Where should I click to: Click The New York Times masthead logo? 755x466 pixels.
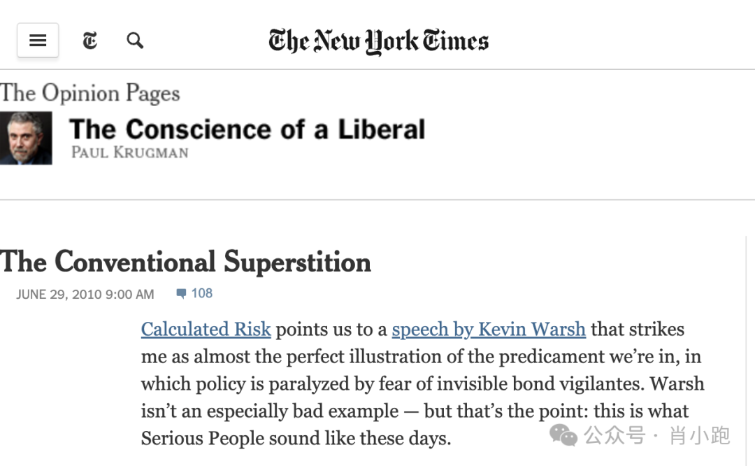pyautogui.click(x=378, y=41)
